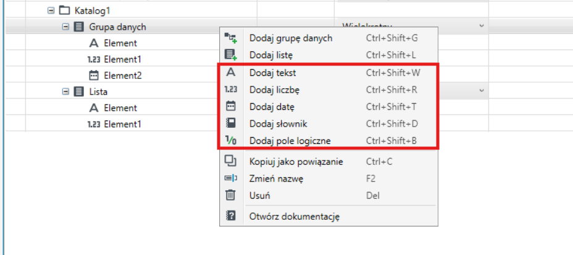Pick Dodaj datę from the menu
573x255 pixels.
[328, 107]
